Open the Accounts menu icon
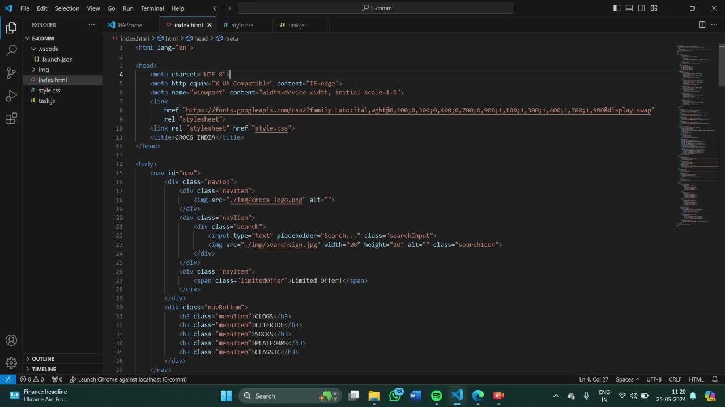 tap(11, 340)
